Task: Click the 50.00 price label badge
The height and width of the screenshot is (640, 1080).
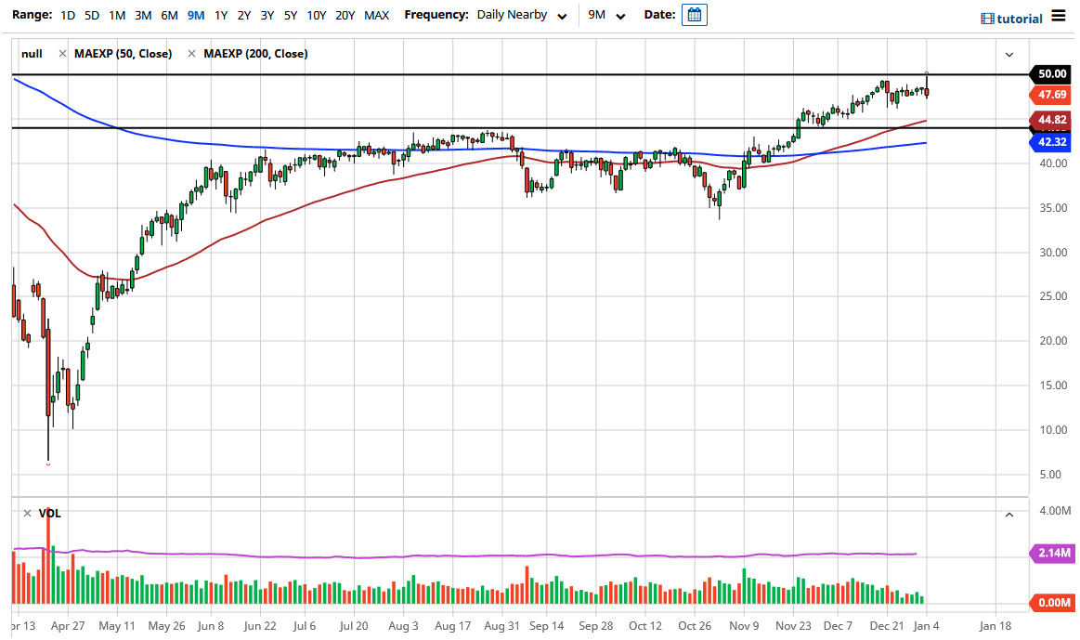Action: 1050,74
